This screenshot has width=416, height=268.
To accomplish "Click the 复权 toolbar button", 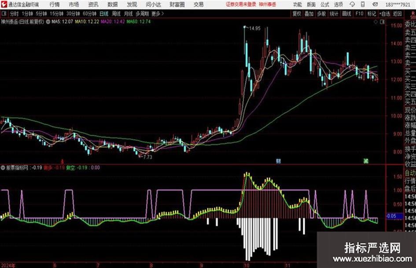I will (297, 14).
